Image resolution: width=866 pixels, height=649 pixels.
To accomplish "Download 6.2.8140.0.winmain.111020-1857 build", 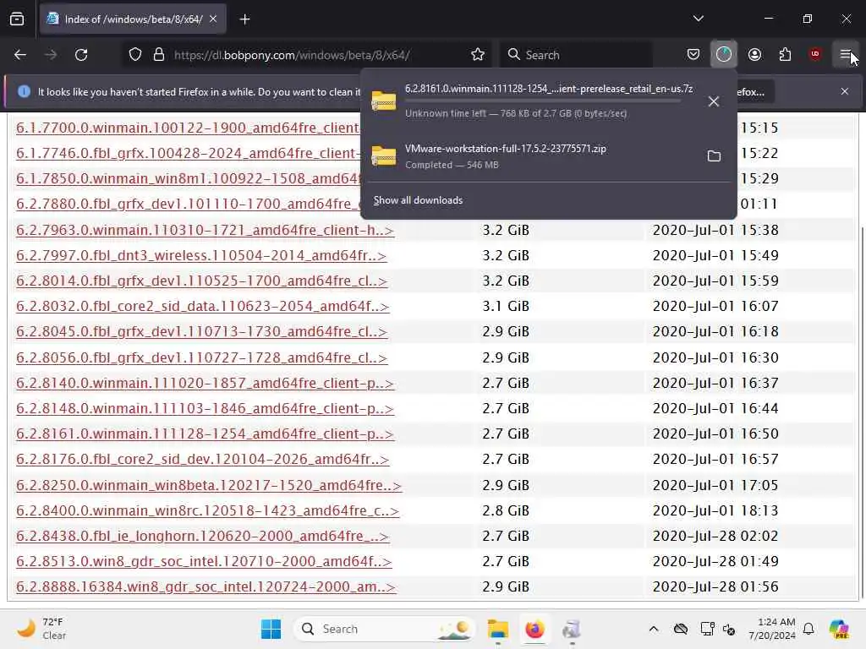I will click(205, 383).
